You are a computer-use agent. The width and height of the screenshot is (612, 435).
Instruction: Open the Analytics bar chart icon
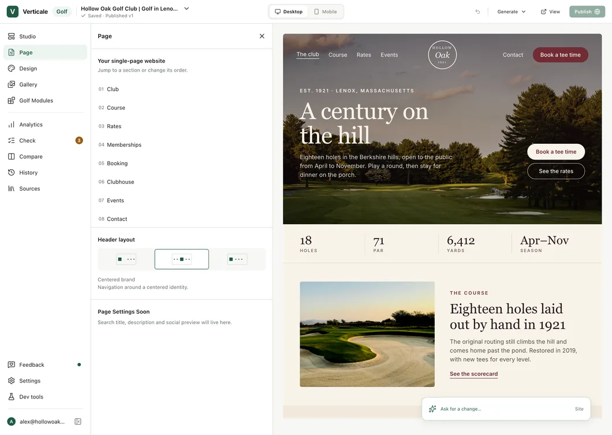coord(12,125)
